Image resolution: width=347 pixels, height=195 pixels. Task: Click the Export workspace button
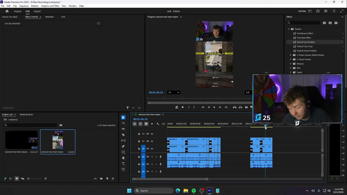tap(37, 11)
